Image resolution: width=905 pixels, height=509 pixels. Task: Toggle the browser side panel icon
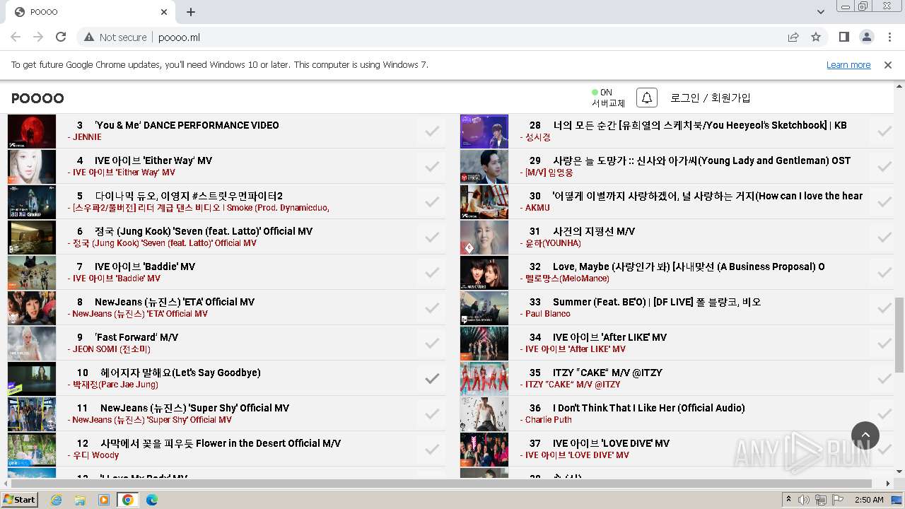843,37
